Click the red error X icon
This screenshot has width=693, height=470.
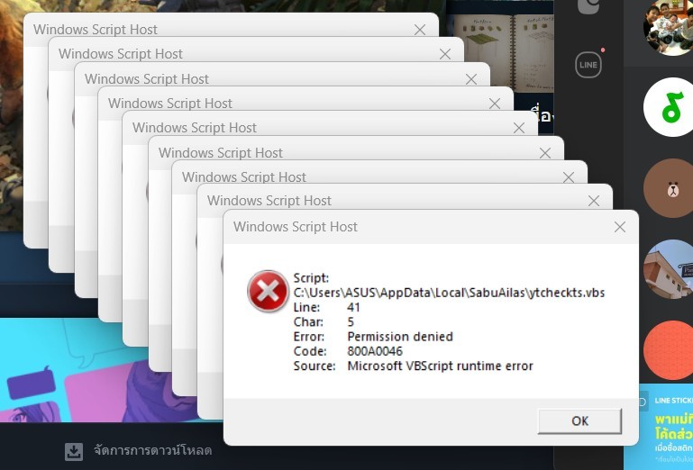point(268,291)
